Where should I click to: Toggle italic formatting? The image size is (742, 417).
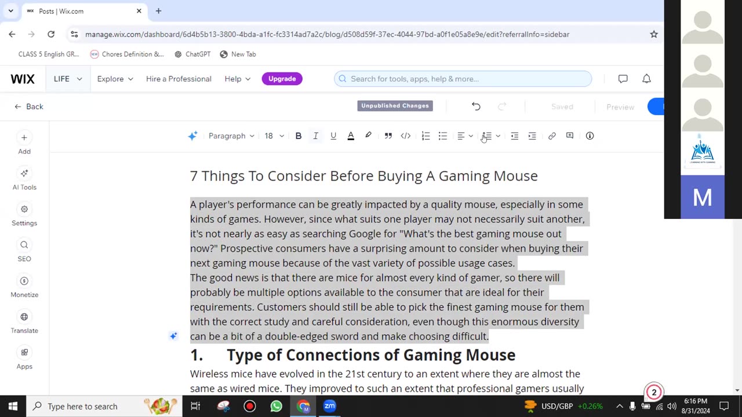click(315, 136)
